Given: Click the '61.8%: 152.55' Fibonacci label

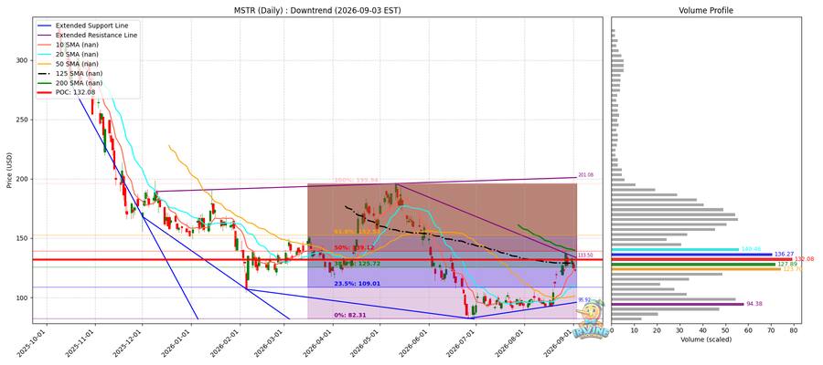Looking at the screenshot, I should (x=356, y=232).
